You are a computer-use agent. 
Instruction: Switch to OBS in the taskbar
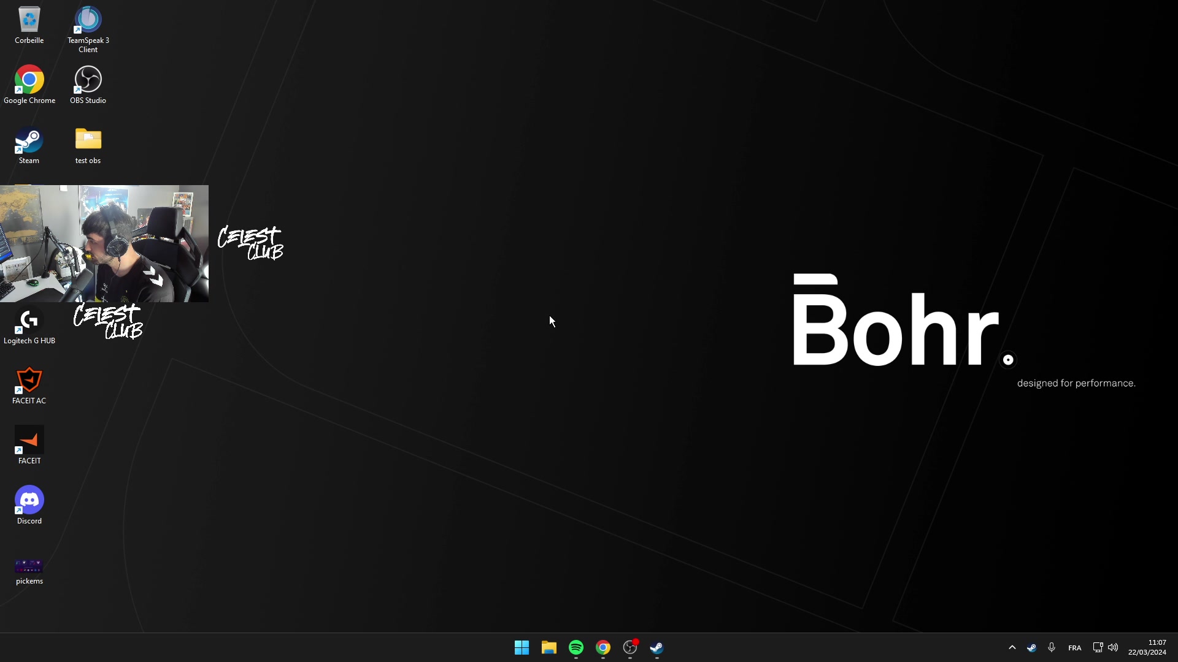click(630, 647)
